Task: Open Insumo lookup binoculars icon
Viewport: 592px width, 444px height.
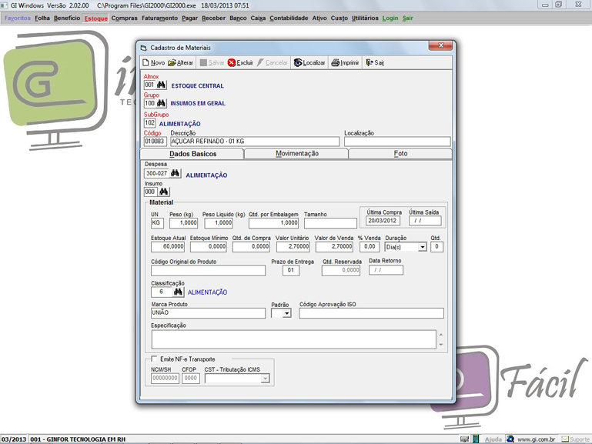Action: (x=163, y=192)
